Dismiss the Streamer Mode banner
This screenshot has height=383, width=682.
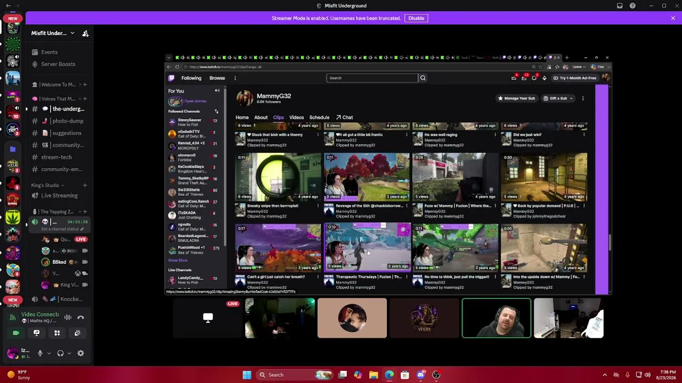tap(673, 18)
